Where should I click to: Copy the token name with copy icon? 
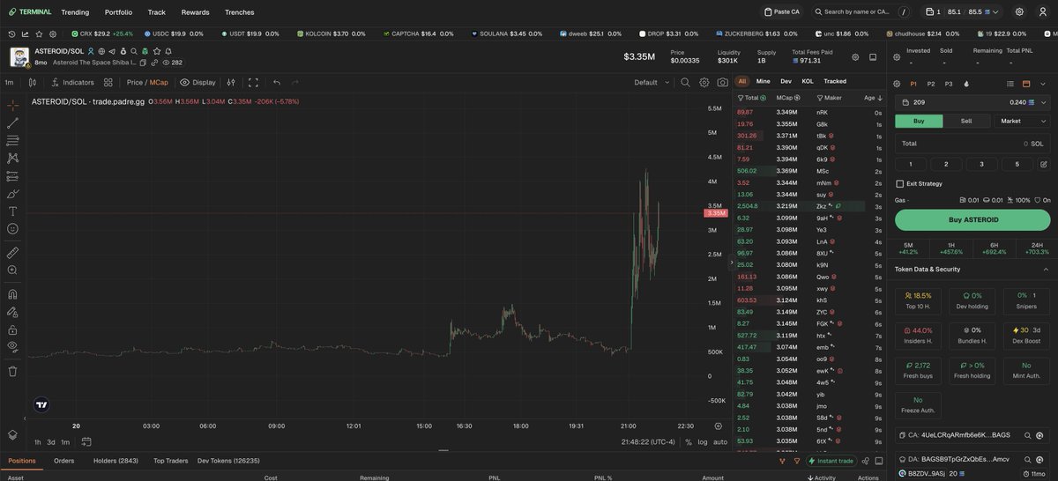click(144, 63)
